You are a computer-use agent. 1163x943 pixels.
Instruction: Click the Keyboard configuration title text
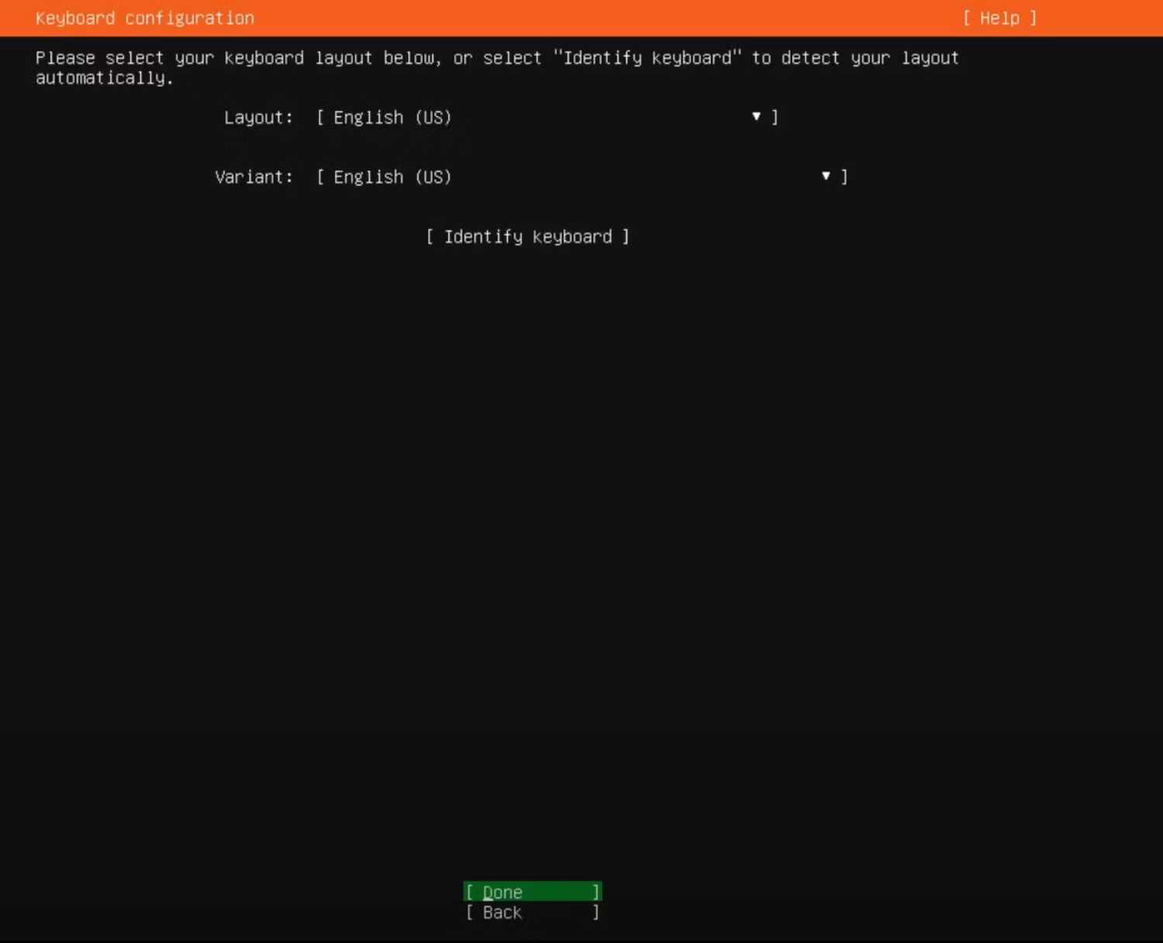(145, 19)
